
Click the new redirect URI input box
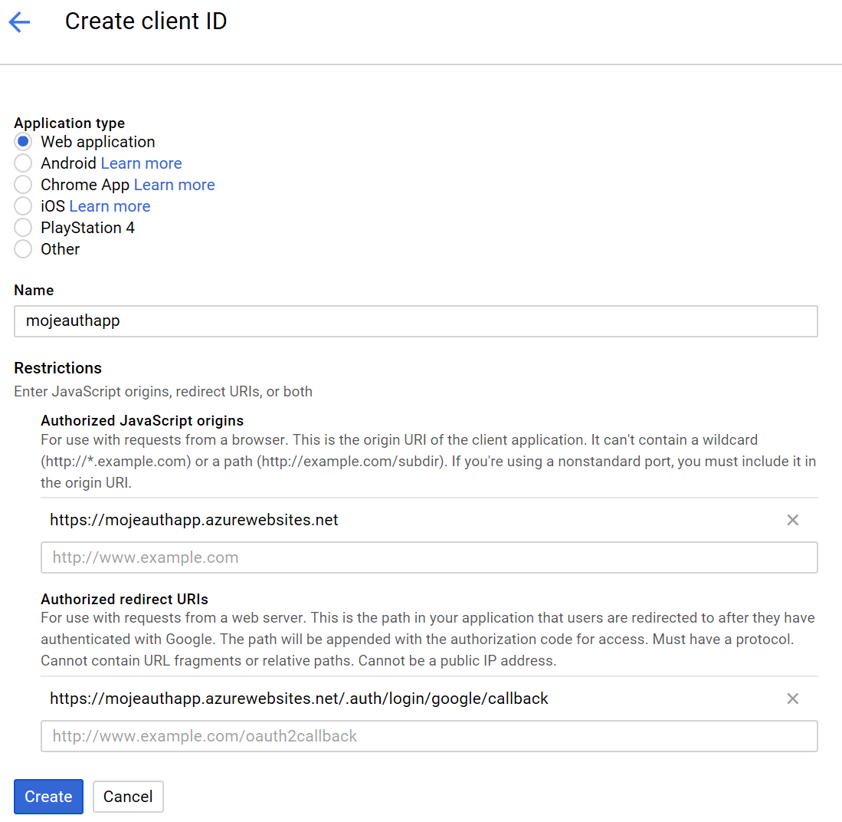click(x=429, y=736)
